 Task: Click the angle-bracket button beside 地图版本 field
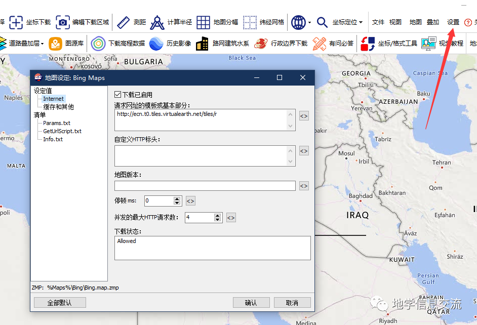304,186
